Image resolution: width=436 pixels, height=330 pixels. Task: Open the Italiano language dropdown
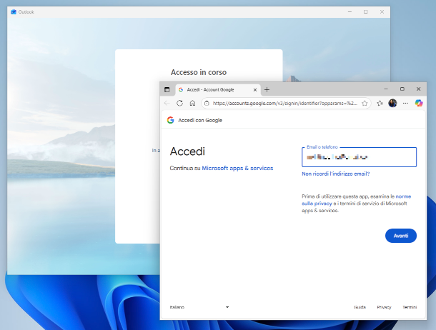[x=199, y=307]
